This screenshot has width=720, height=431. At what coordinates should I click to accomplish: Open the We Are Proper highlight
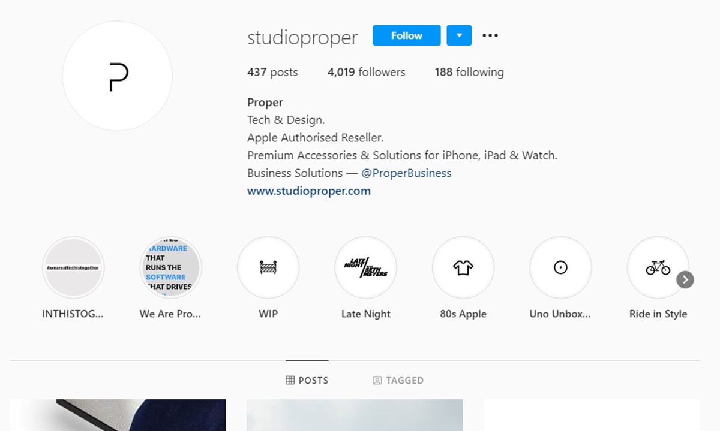point(170,267)
